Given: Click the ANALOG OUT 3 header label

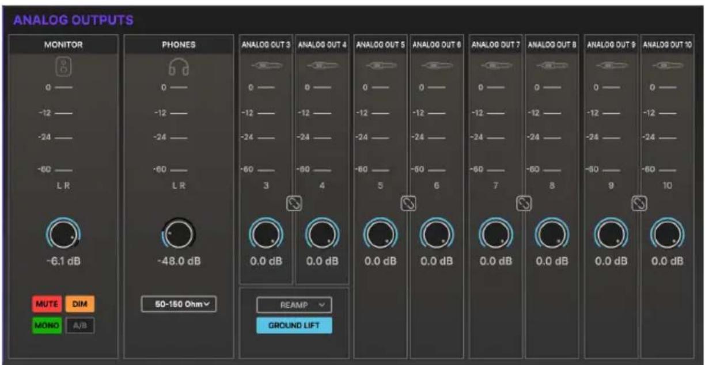Looking at the screenshot, I should 266,45.
